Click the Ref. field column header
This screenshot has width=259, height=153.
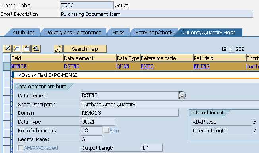(220, 58)
